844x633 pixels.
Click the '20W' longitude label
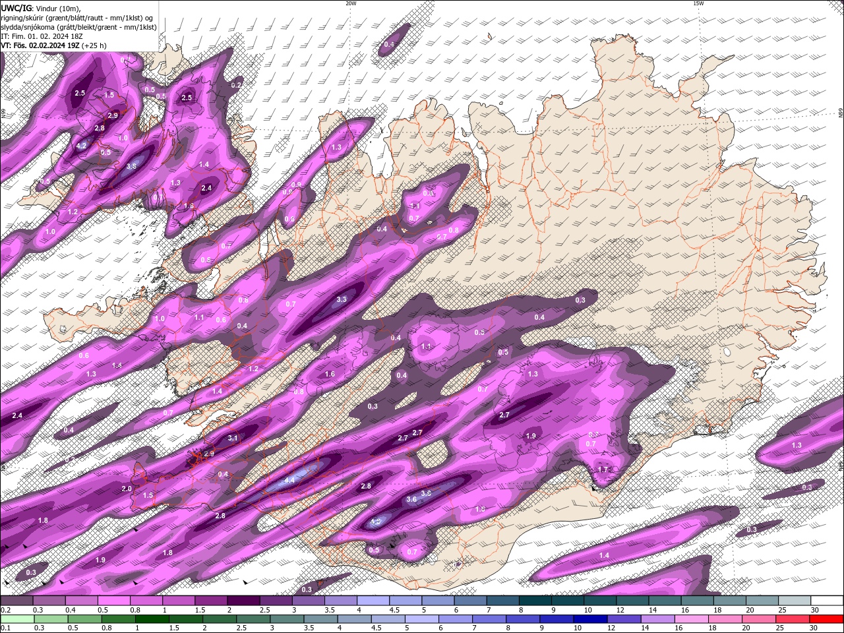click(x=351, y=3)
